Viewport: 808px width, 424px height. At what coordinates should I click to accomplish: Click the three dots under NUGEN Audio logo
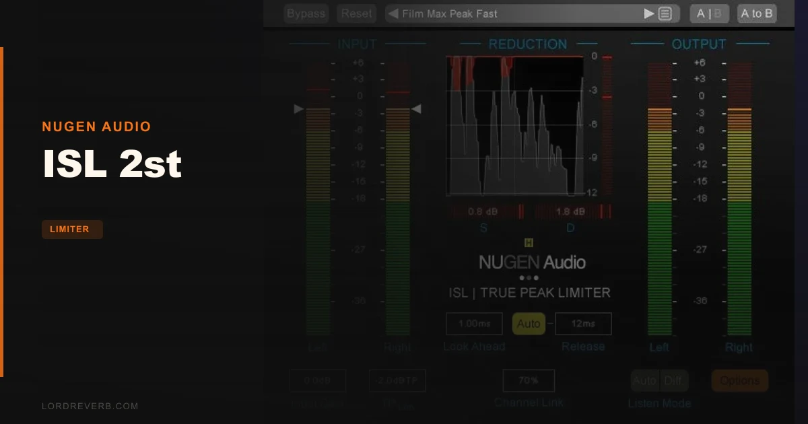pyautogui.click(x=529, y=277)
